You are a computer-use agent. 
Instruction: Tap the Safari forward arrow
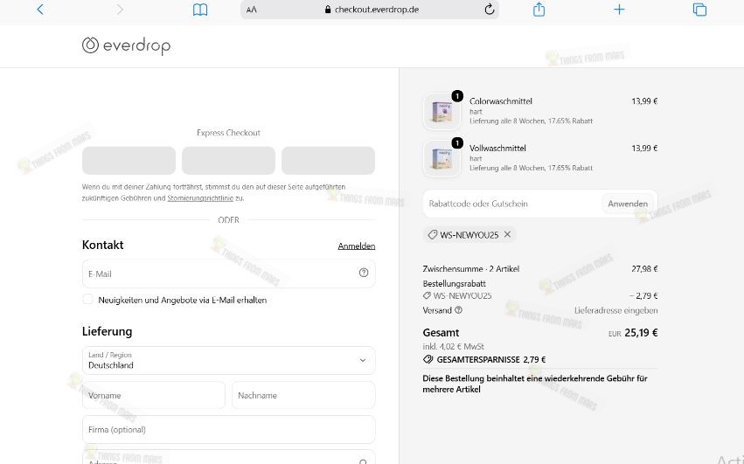pos(120,10)
